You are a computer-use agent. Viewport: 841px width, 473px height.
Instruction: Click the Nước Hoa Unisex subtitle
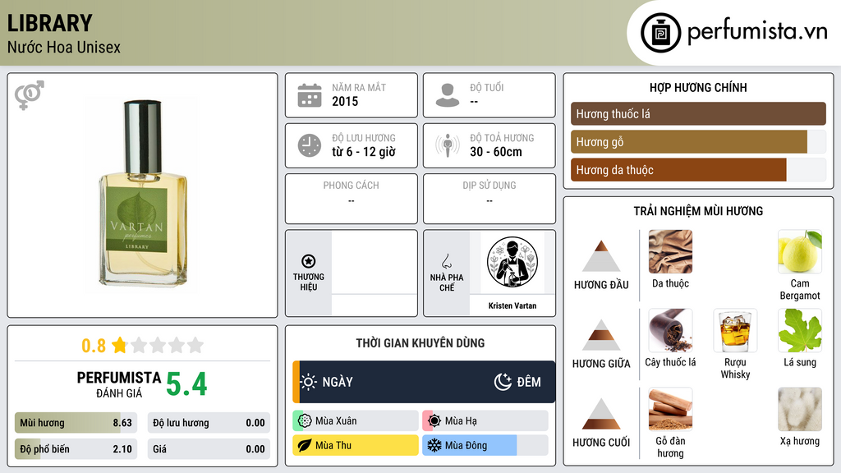[x=64, y=47]
